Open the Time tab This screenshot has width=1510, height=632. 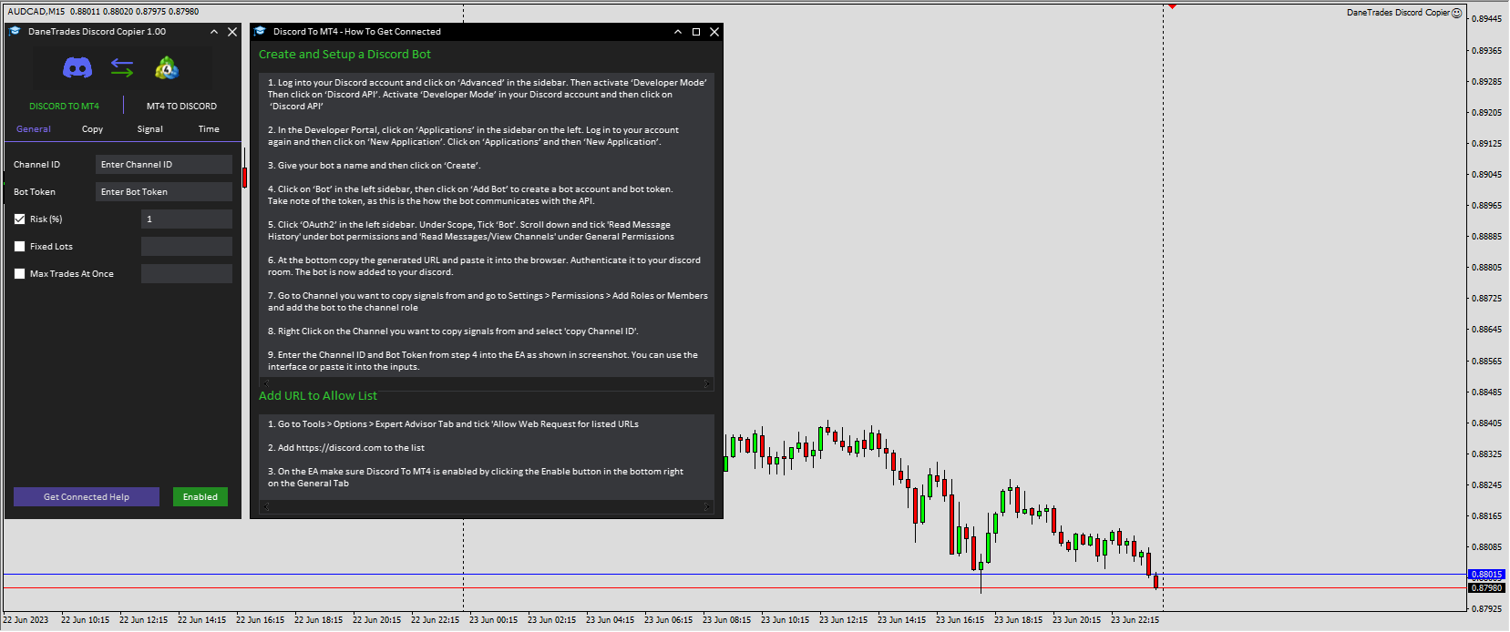pos(209,129)
